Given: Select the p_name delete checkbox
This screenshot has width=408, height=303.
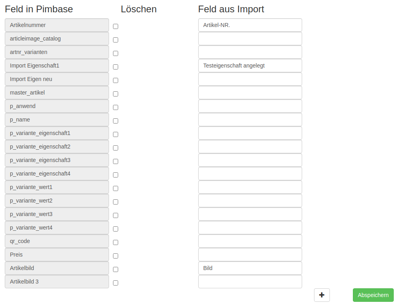Looking at the screenshot, I should point(115,121).
